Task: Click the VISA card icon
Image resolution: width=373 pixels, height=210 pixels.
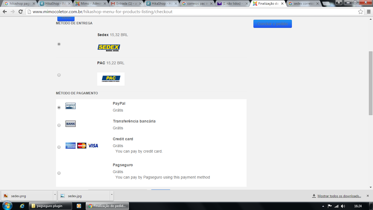Action: 93,146
